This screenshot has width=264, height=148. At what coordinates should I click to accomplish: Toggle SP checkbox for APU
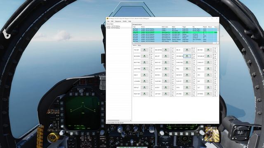(213, 74)
